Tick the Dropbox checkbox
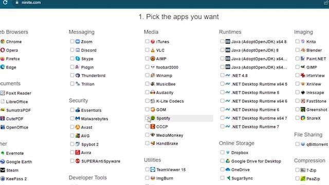This screenshot has width=329, height=185. pos(222,152)
